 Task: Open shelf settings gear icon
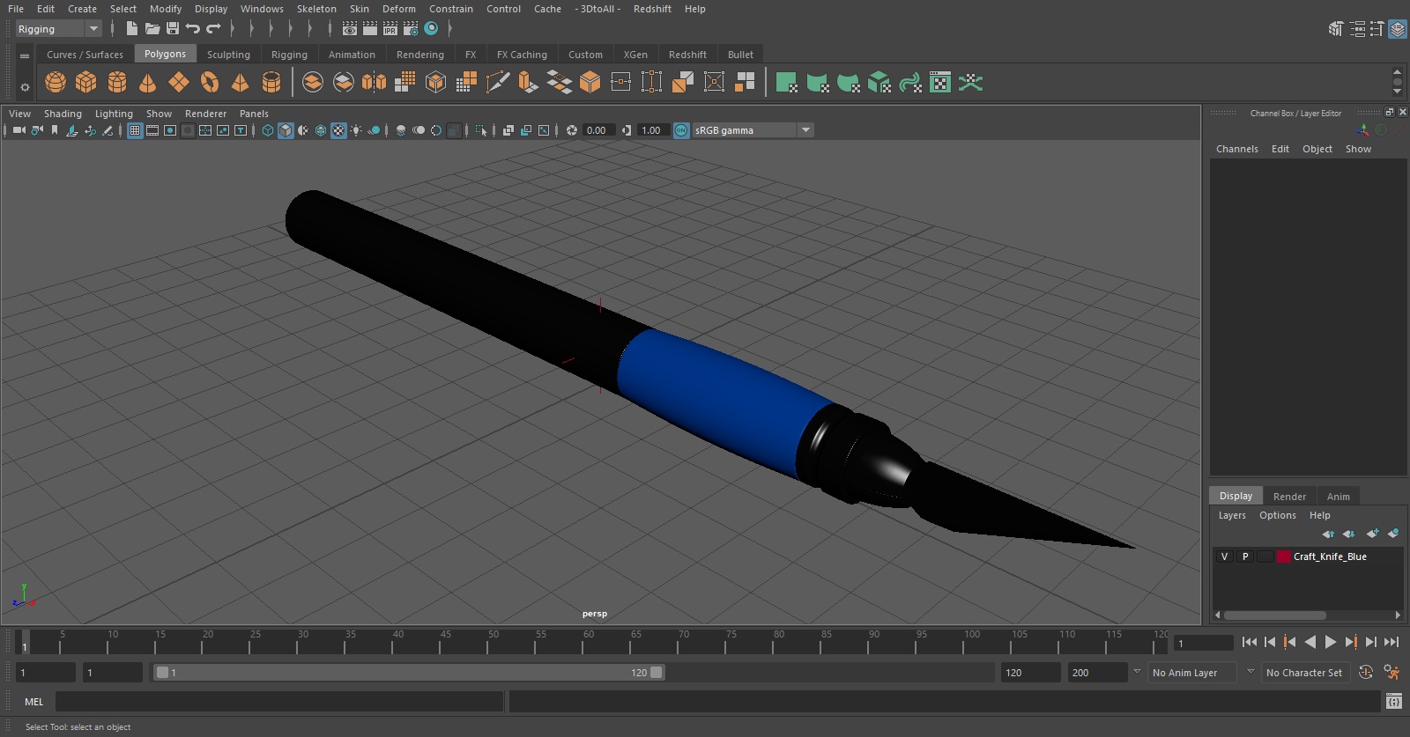tap(25, 86)
